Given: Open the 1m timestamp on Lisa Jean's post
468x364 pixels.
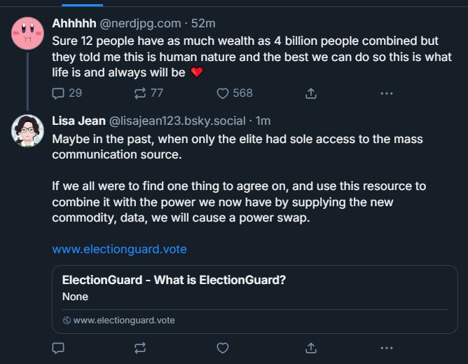Looking at the screenshot, I should click(263, 121).
